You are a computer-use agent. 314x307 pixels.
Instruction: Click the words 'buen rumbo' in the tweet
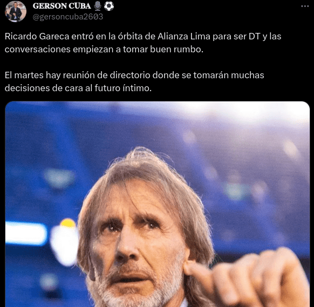point(176,50)
